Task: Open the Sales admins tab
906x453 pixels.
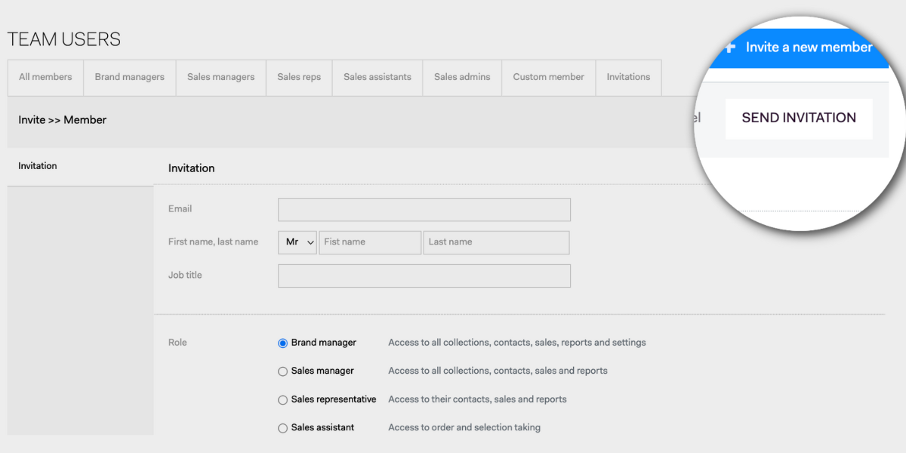Action: (x=462, y=77)
